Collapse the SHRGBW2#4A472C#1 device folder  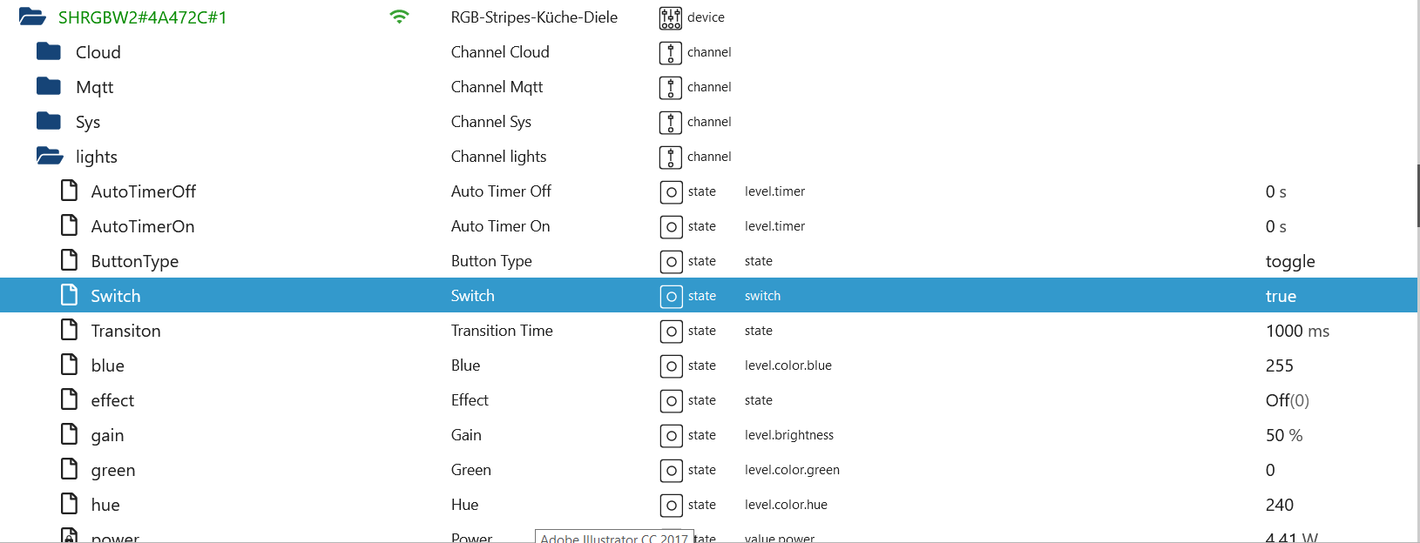(32, 17)
